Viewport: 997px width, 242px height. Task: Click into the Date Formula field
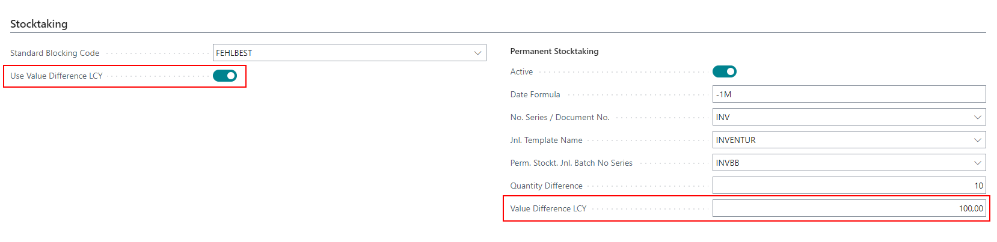point(848,94)
